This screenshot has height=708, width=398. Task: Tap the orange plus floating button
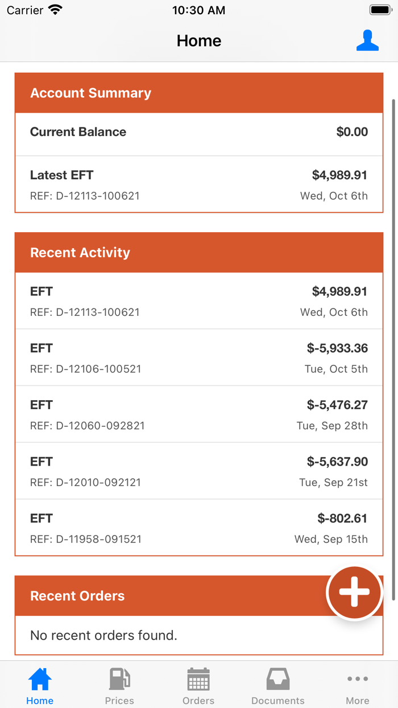click(x=354, y=592)
